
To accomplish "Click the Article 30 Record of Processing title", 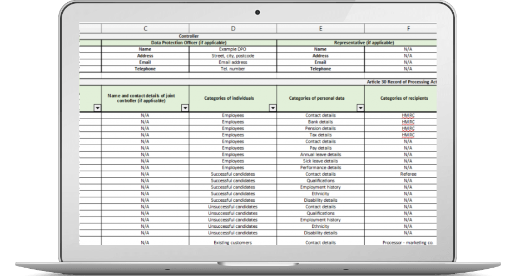I will pos(402,82).
